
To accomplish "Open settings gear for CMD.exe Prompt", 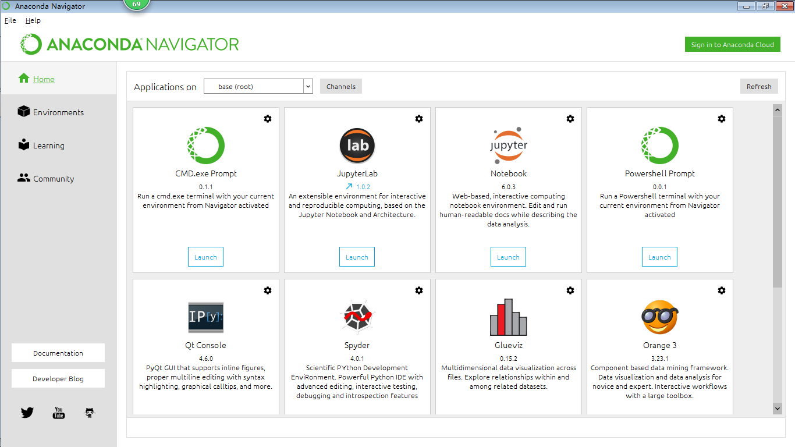I will click(x=268, y=119).
